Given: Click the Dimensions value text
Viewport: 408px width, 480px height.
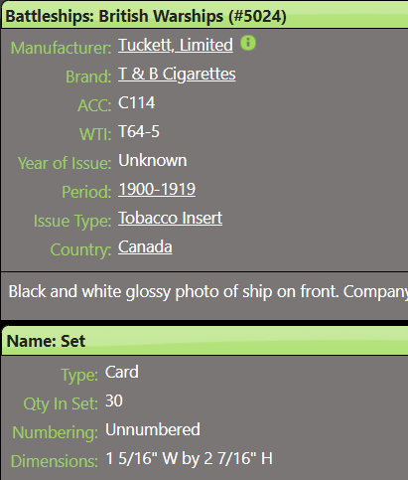Looking at the screenshot, I should pyautogui.click(x=189, y=459).
